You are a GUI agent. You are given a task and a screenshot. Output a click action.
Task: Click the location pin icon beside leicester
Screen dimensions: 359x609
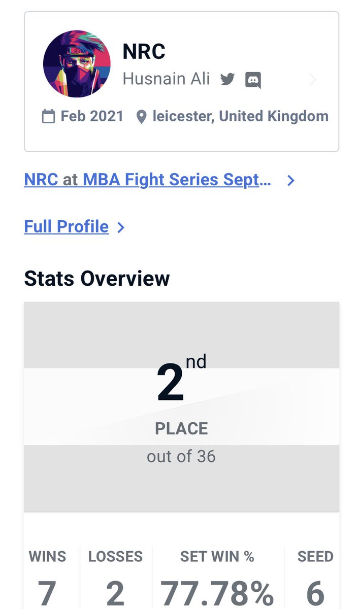pyautogui.click(x=142, y=117)
